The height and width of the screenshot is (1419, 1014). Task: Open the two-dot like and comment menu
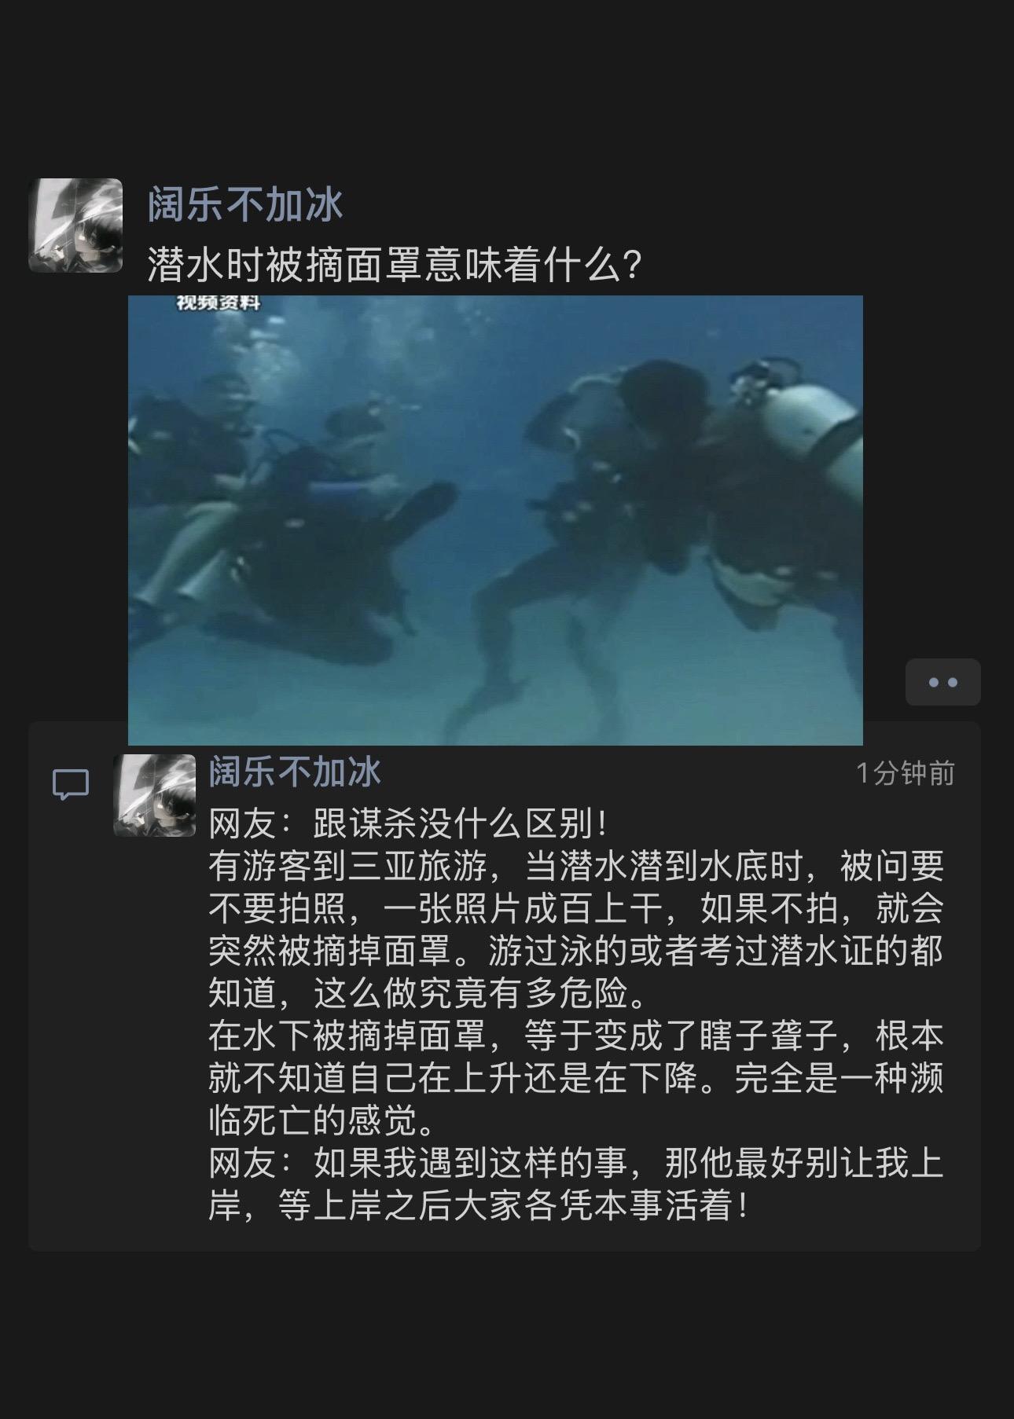click(x=942, y=682)
